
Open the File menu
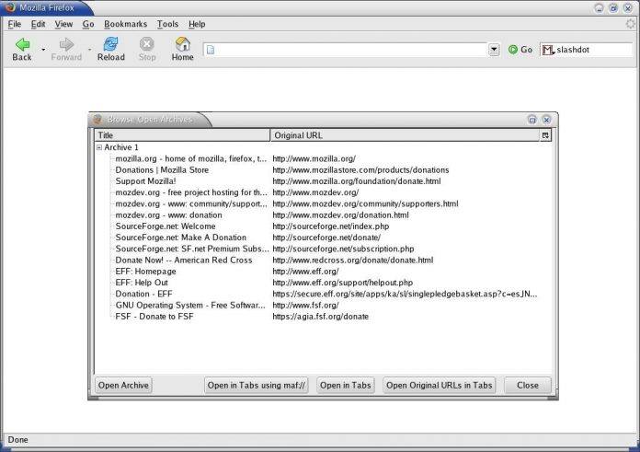[15, 24]
